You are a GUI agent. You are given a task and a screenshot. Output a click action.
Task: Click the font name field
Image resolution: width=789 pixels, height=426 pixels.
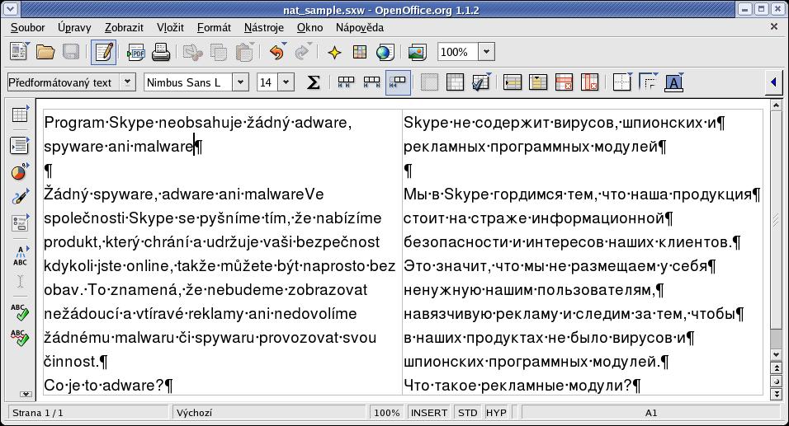188,82
